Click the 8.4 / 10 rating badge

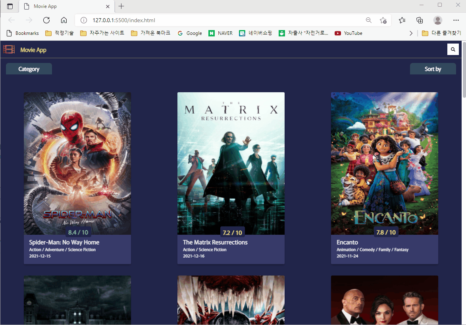click(78, 232)
